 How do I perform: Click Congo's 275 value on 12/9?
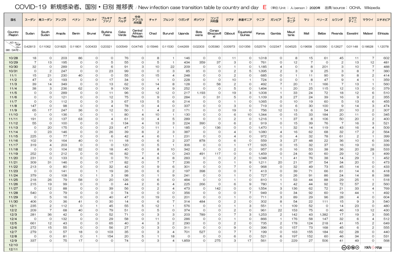pyautogui.click(x=217, y=240)
